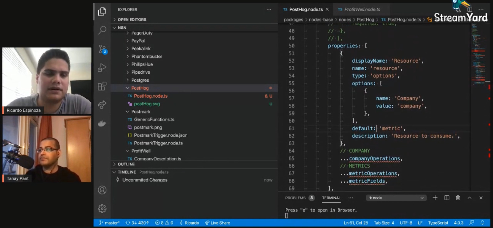Open the Search view in activity bar
This screenshot has width=493, height=228.
[102, 30]
